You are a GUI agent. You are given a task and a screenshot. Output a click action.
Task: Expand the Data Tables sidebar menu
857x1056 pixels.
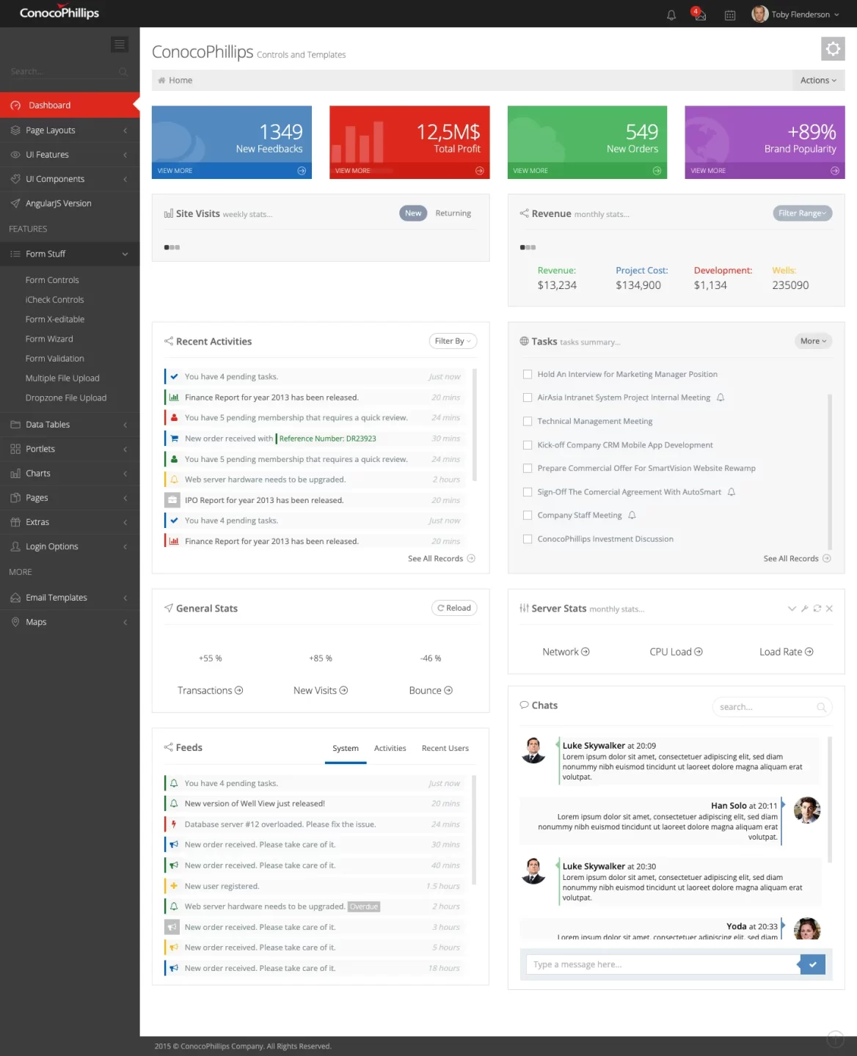click(x=70, y=425)
